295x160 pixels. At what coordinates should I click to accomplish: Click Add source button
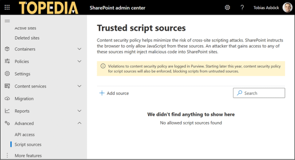coord(114,93)
